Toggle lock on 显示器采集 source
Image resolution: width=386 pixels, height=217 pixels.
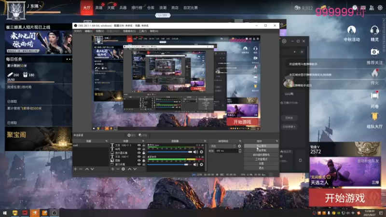[143, 153]
